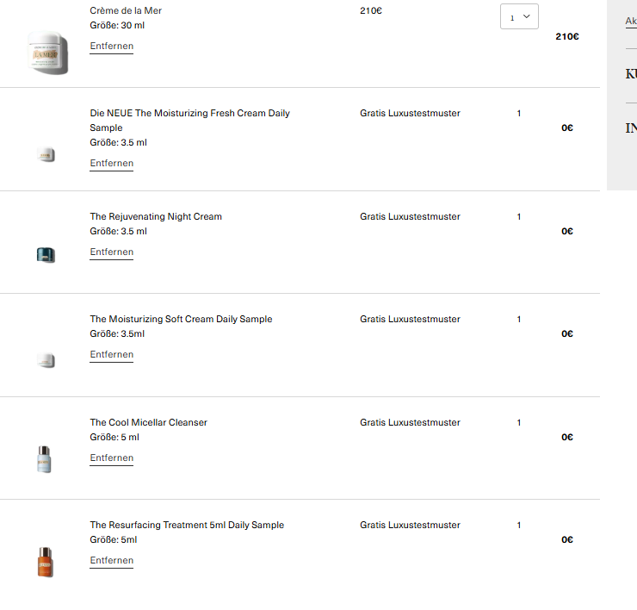The image size is (637, 610).
Task: Remove The Rejuvenating Night Cream sample
Action: point(111,252)
